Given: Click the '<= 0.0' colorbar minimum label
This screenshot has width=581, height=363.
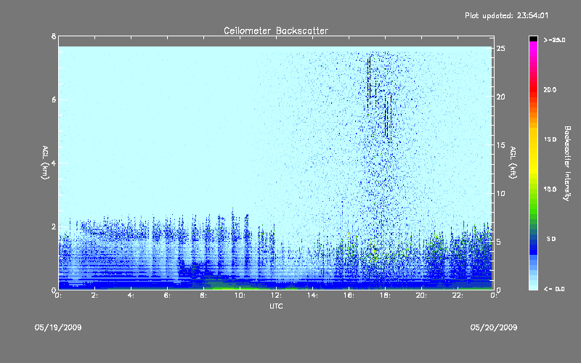Looking at the screenshot, I should [x=554, y=289].
